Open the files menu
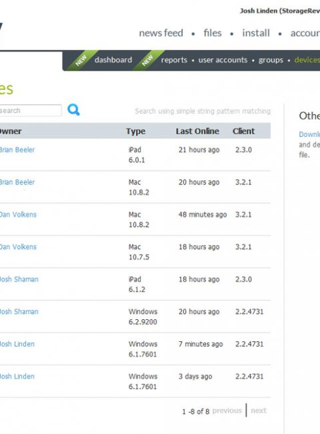Image resolution: width=320 pixels, height=434 pixels. [213, 33]
